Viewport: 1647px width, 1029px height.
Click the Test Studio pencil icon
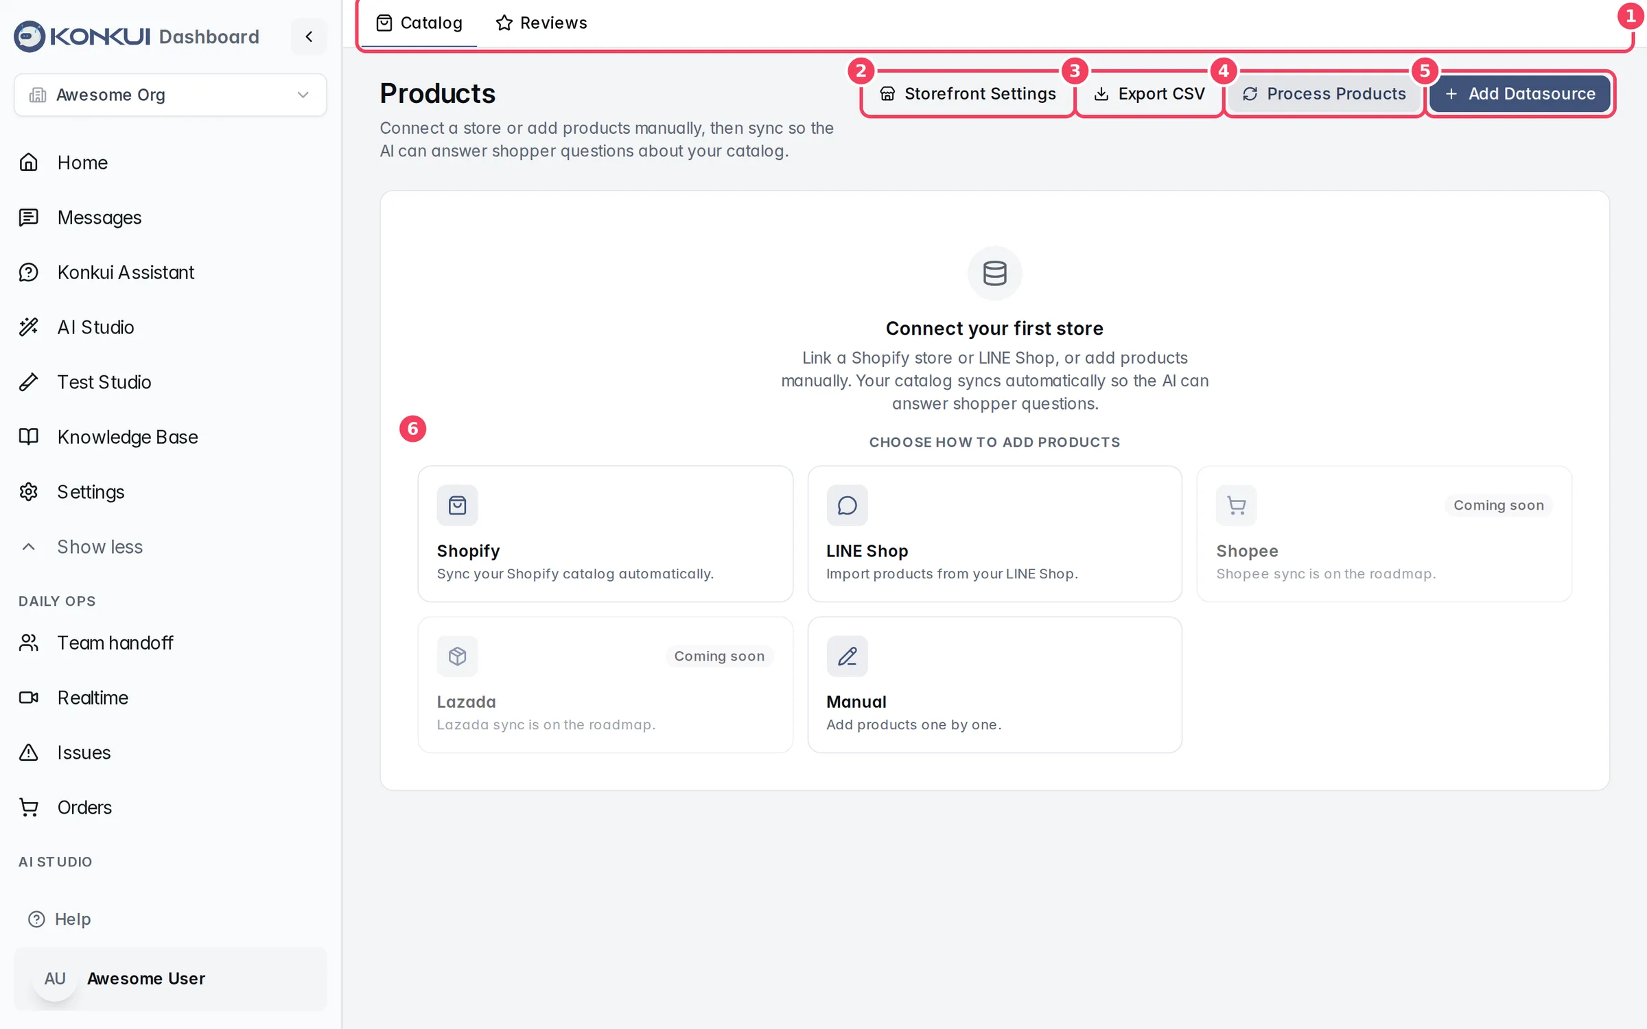(29, 382)
